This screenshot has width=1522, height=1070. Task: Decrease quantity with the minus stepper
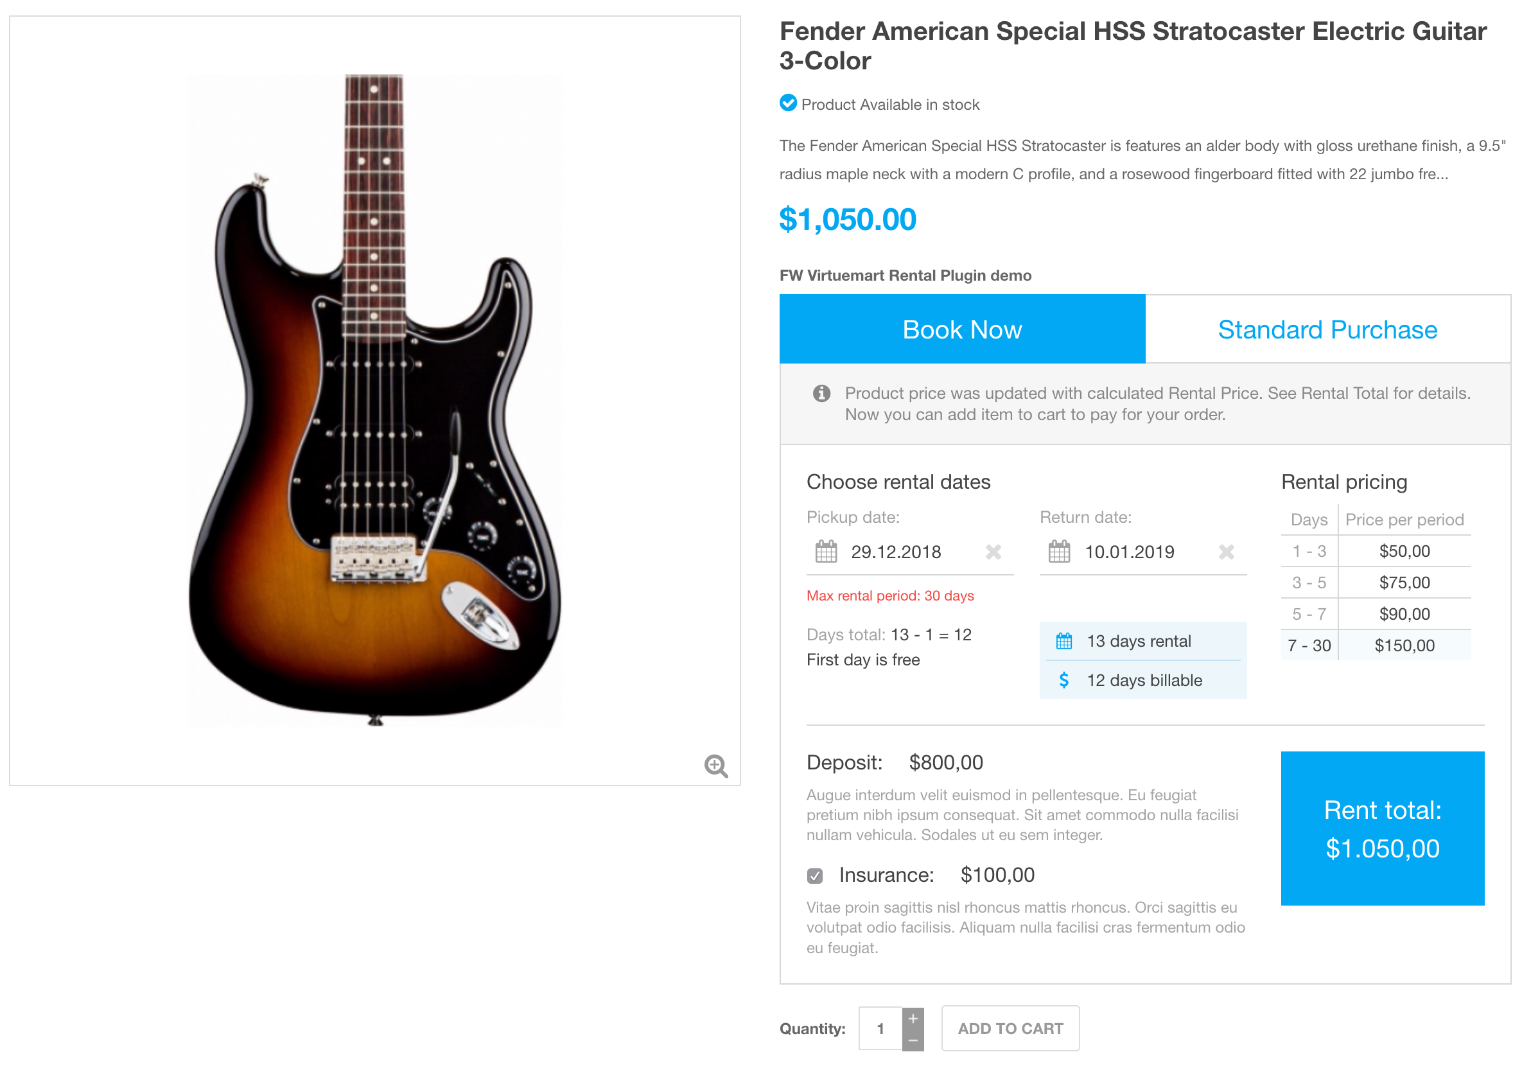tap(913, 1040)
